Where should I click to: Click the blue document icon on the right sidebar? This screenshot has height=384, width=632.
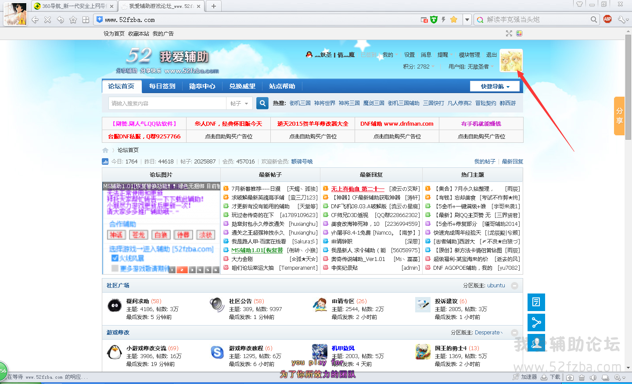(536, 302)
